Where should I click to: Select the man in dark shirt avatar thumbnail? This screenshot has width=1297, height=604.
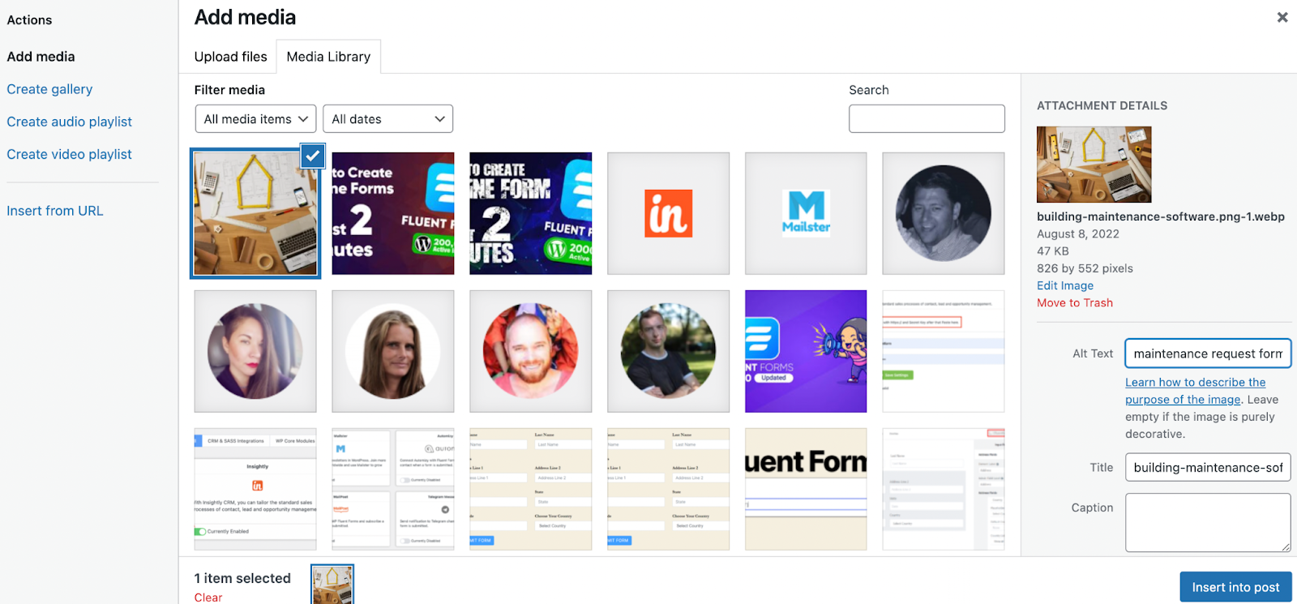669,351
